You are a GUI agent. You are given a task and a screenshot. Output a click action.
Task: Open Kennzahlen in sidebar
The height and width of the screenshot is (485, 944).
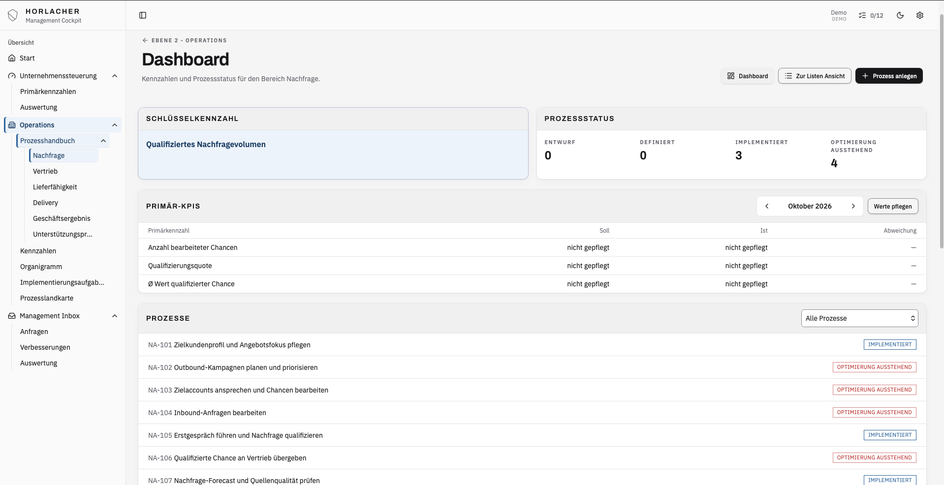[38, 251]
